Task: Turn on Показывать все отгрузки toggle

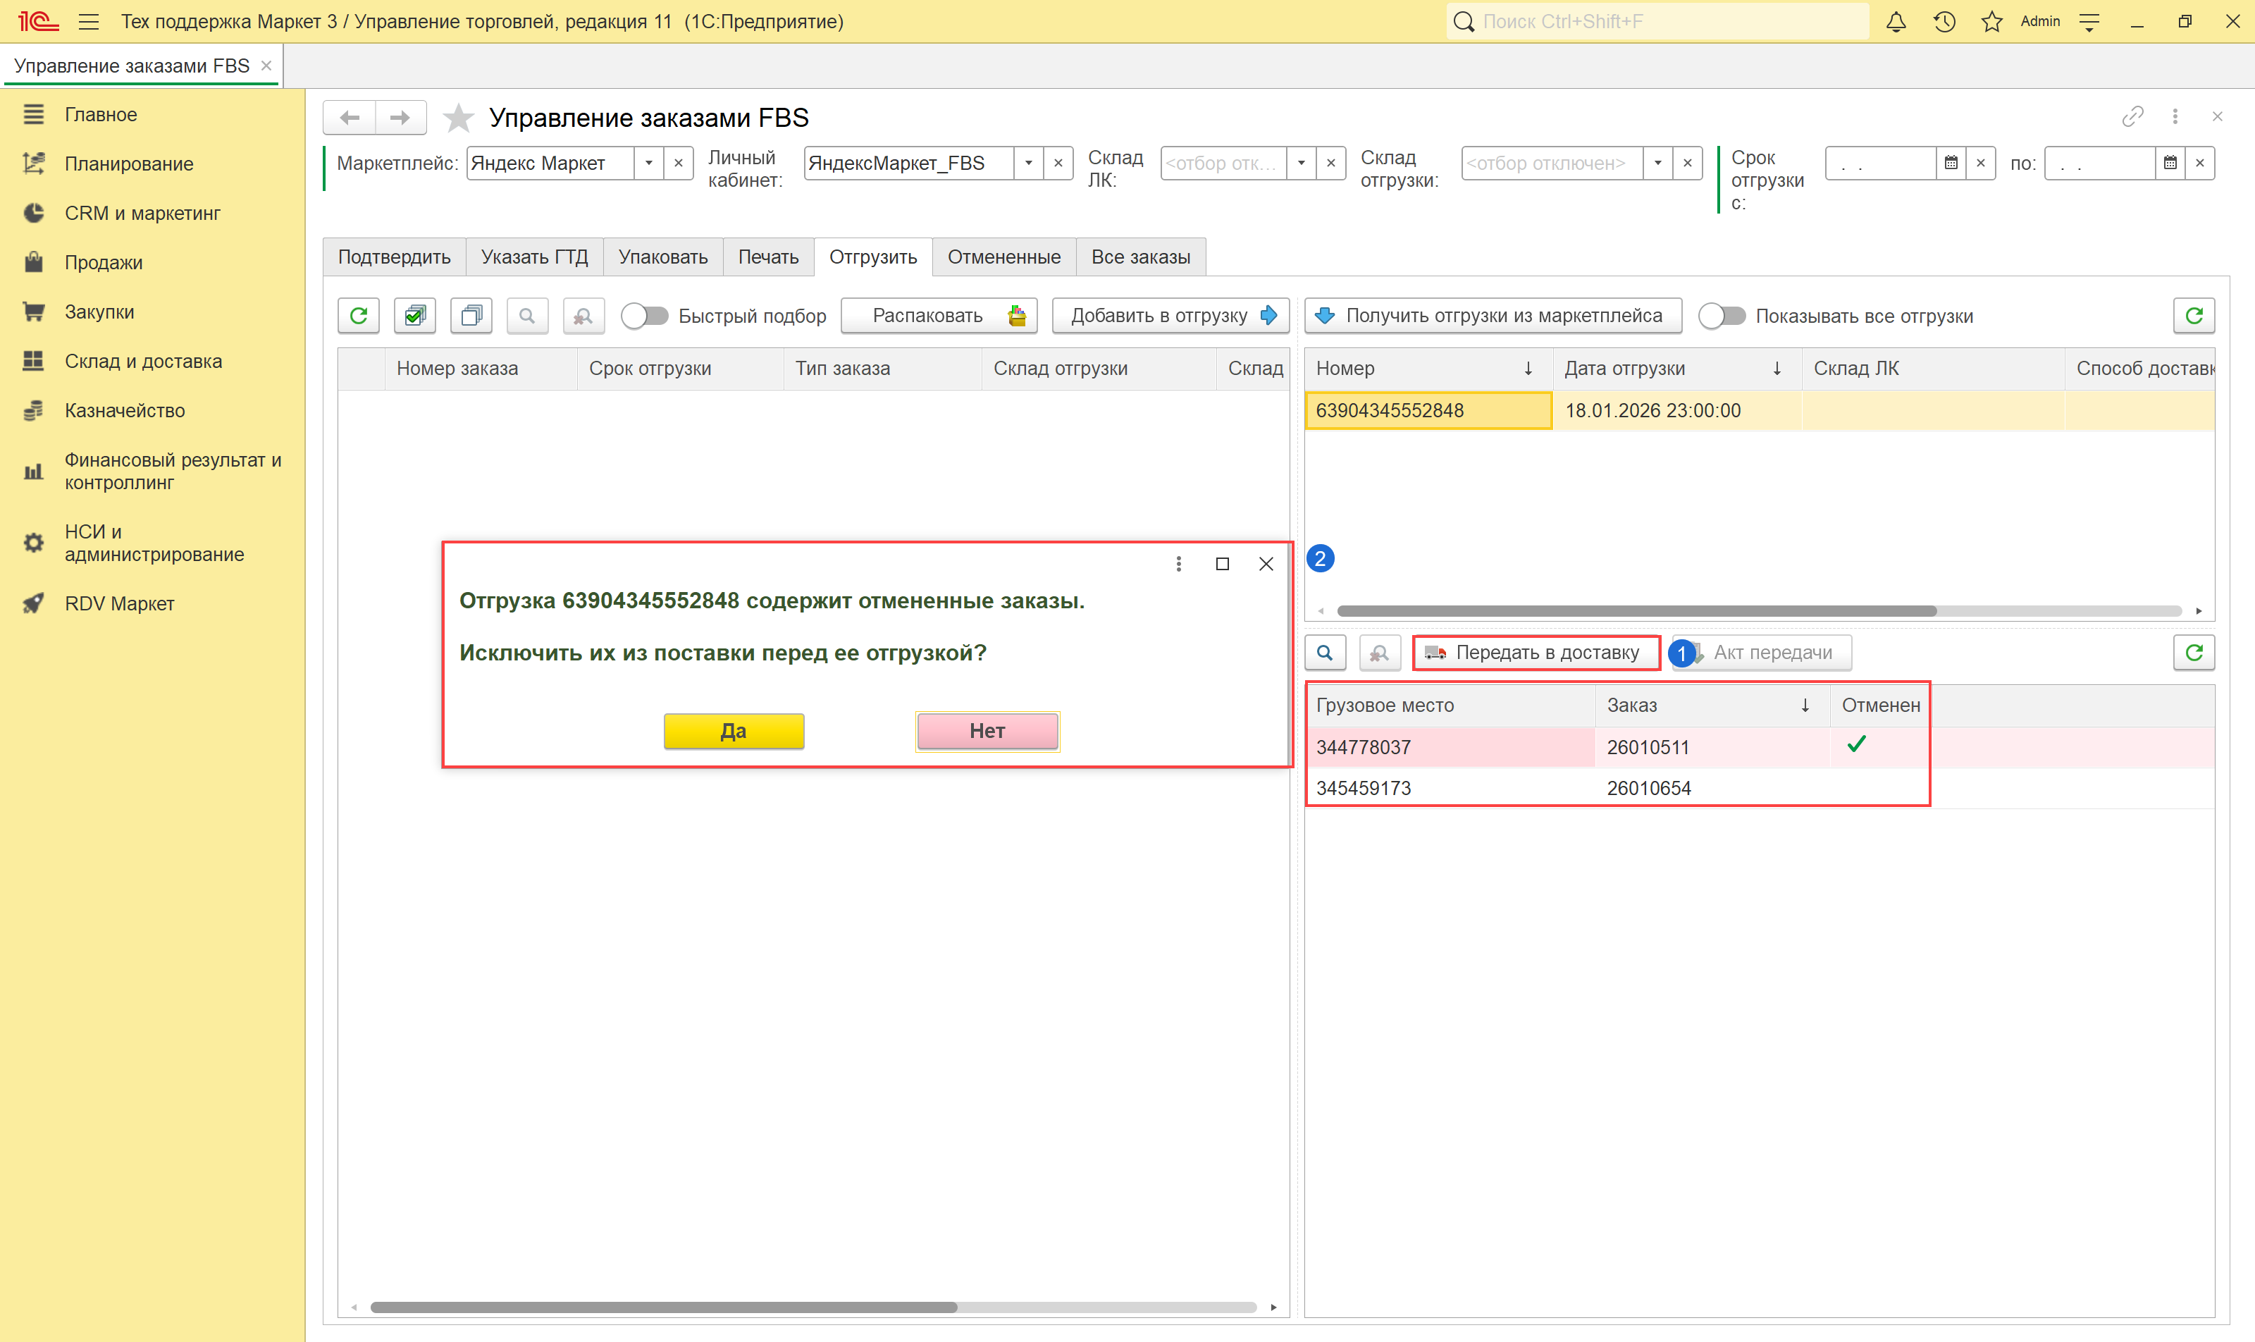Action: pyautogui.click(x=1722, y=316)
